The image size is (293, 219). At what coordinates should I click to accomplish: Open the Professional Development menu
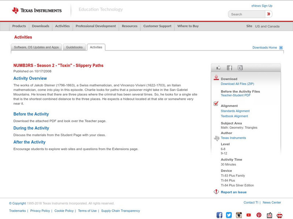click(x=96, y=26)
